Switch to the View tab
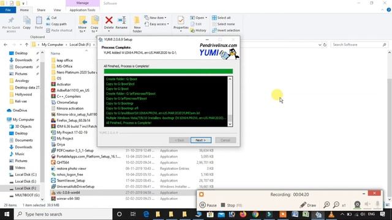Viewport: 392px width, 220px height. click(x=57, y=10)
